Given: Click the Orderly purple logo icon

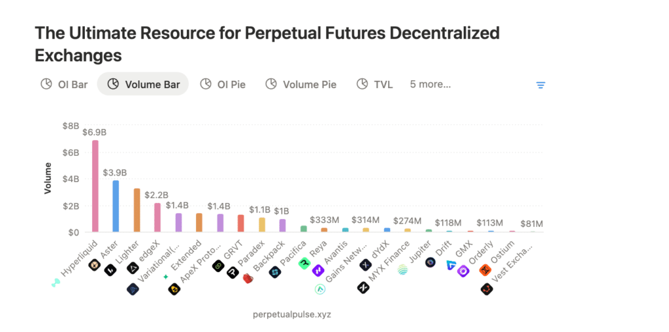Looking at the screenshot, I should tap(463, 271).
